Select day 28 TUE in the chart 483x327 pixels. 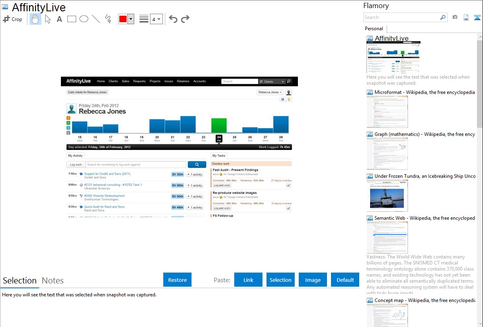(281, 138)
